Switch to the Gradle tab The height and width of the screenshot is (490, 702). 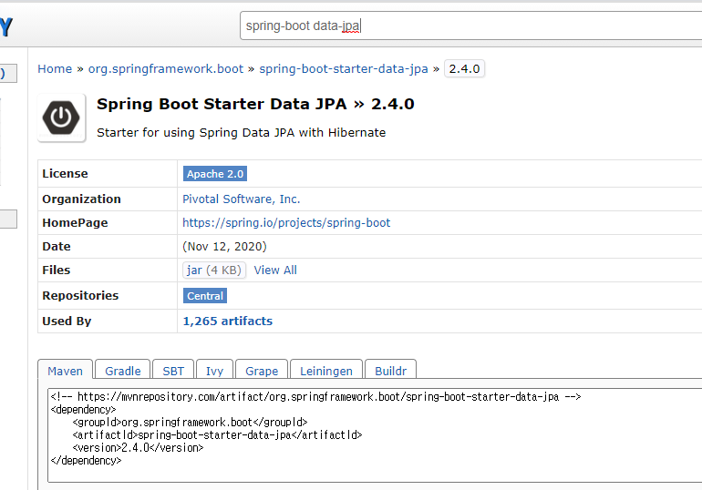pyautogui.click(x=123, y=371)
